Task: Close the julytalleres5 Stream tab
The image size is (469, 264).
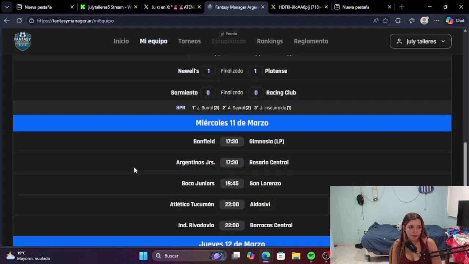Action: click(x=136, y=7)
